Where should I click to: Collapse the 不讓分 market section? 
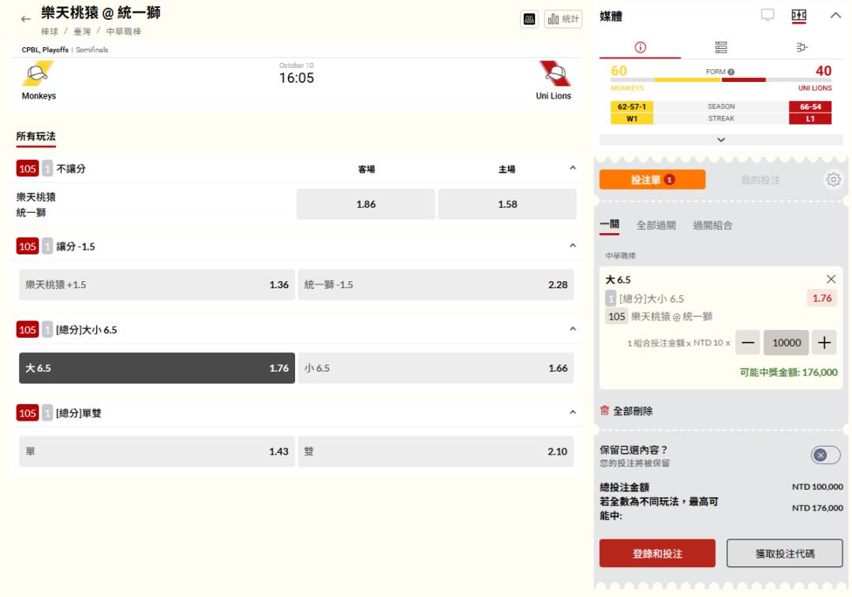click(x=573, y=169)
